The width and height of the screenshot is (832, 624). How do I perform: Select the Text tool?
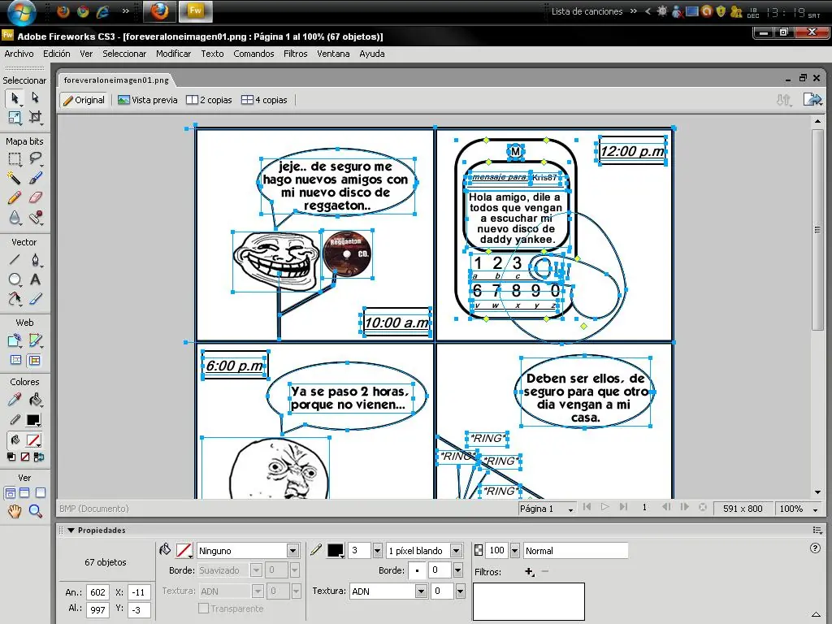pos(35,279)
